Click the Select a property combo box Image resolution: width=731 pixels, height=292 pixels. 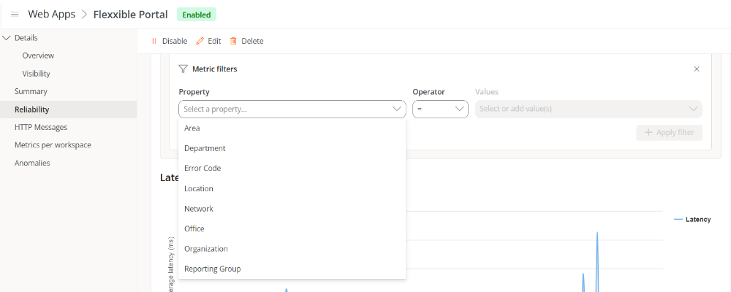click(291, 109)
